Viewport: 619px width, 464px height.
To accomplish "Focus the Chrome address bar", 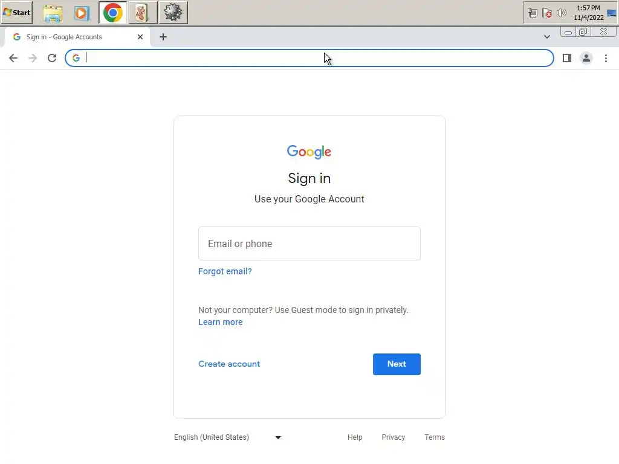I will tap(309, 58).
